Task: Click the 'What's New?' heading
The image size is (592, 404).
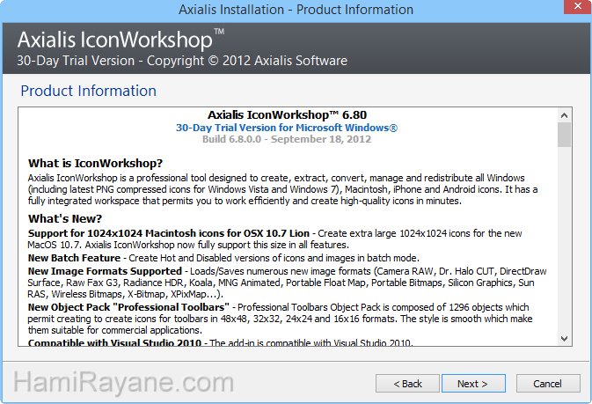Action: click(65, 219)
